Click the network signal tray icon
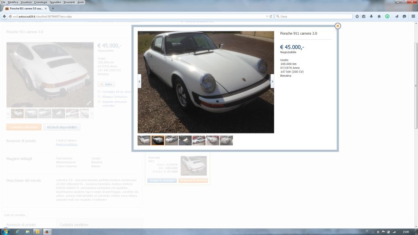The image size is (418, 235). 394,232
